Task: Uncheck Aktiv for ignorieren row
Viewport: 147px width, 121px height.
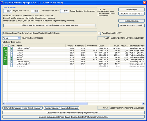Action: tap(12, 66)
